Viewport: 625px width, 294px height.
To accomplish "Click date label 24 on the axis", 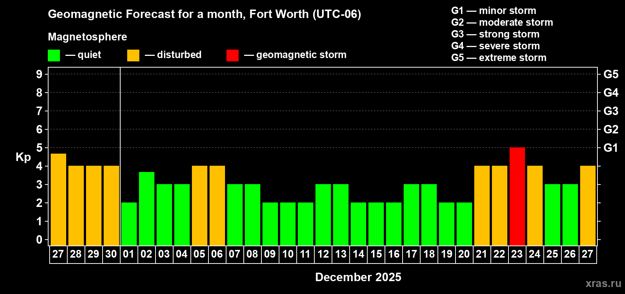I will click(535, 254).
